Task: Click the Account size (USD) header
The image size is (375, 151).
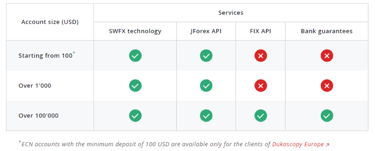Action: [x=50, y=22]
